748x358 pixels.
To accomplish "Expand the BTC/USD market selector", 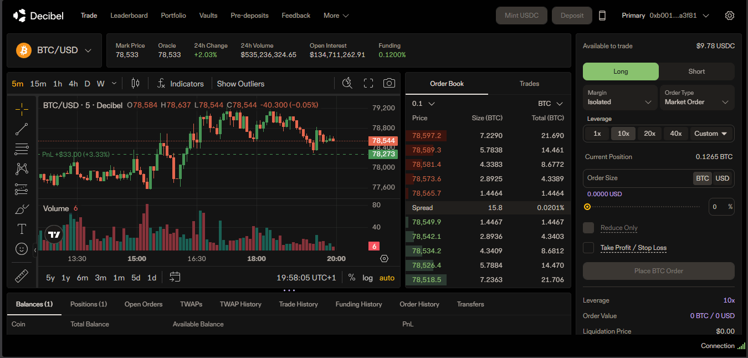I will click(54, 50).
